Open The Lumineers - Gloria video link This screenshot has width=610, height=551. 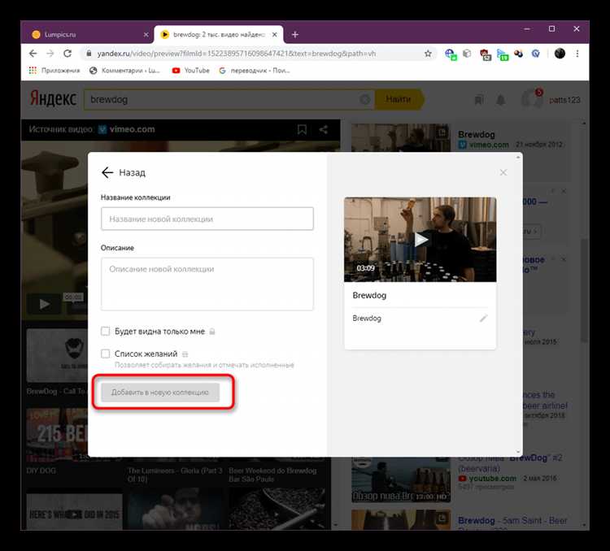pyautogui.click(x=175, y=475)
